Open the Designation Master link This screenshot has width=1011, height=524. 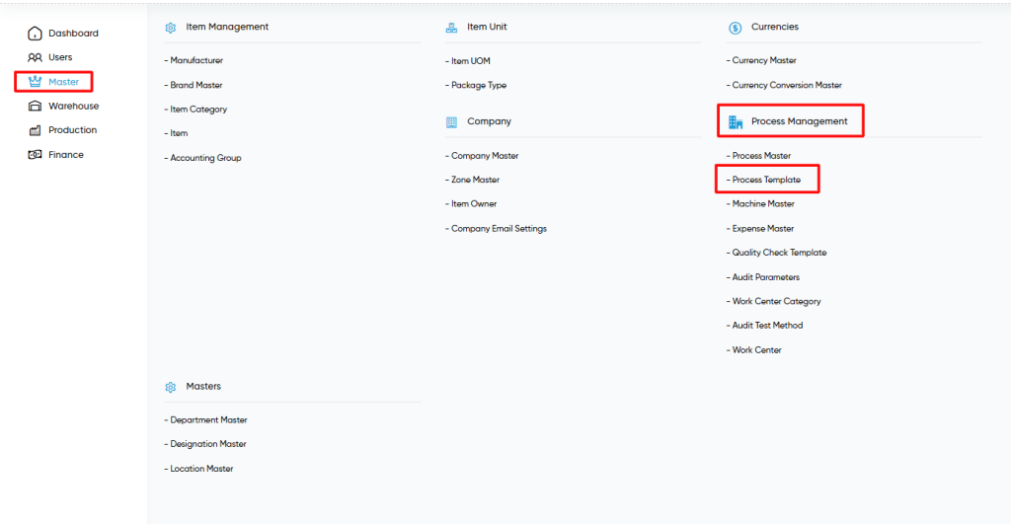(x=205, y=444)
